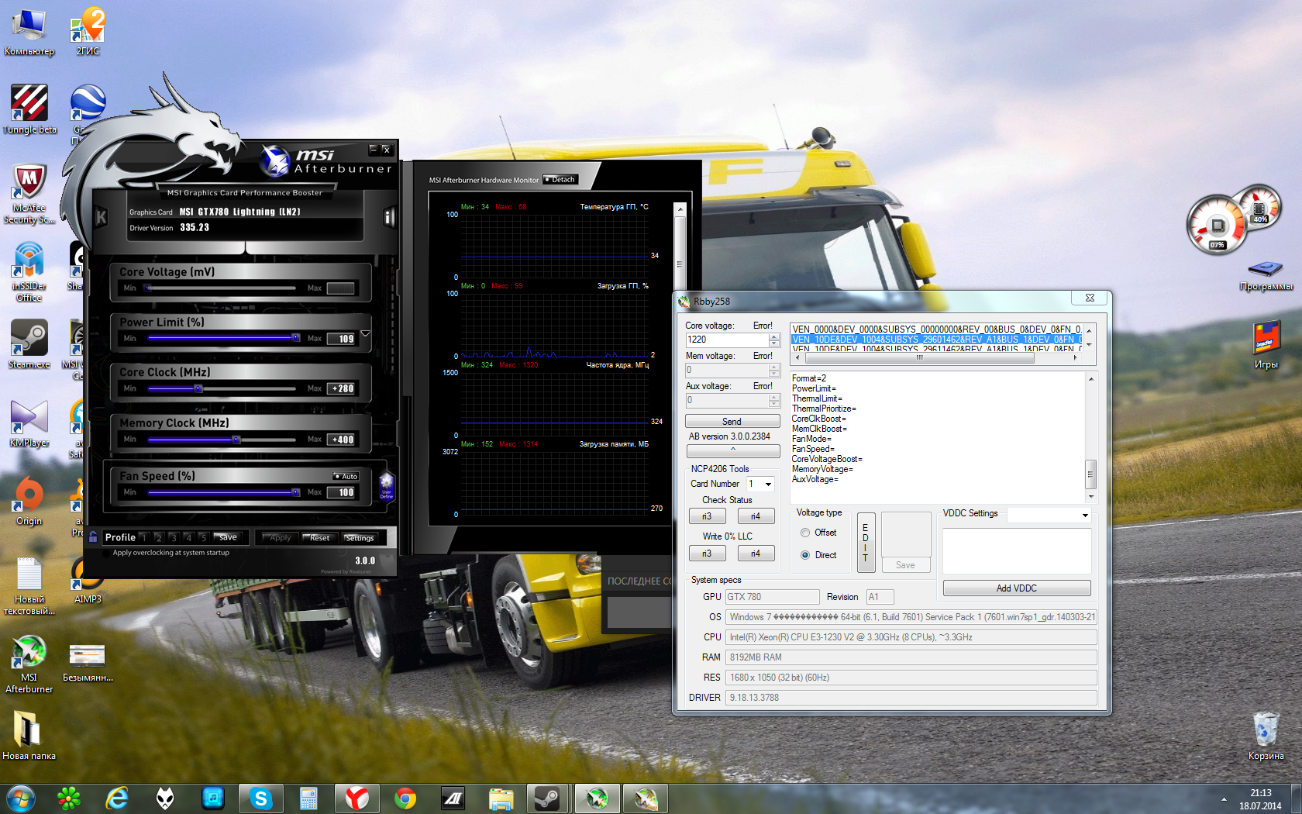Screen dimensions: 1302x814
Task: Open Yandex browser from the taskbar
Action: click(x=357, y=798)
